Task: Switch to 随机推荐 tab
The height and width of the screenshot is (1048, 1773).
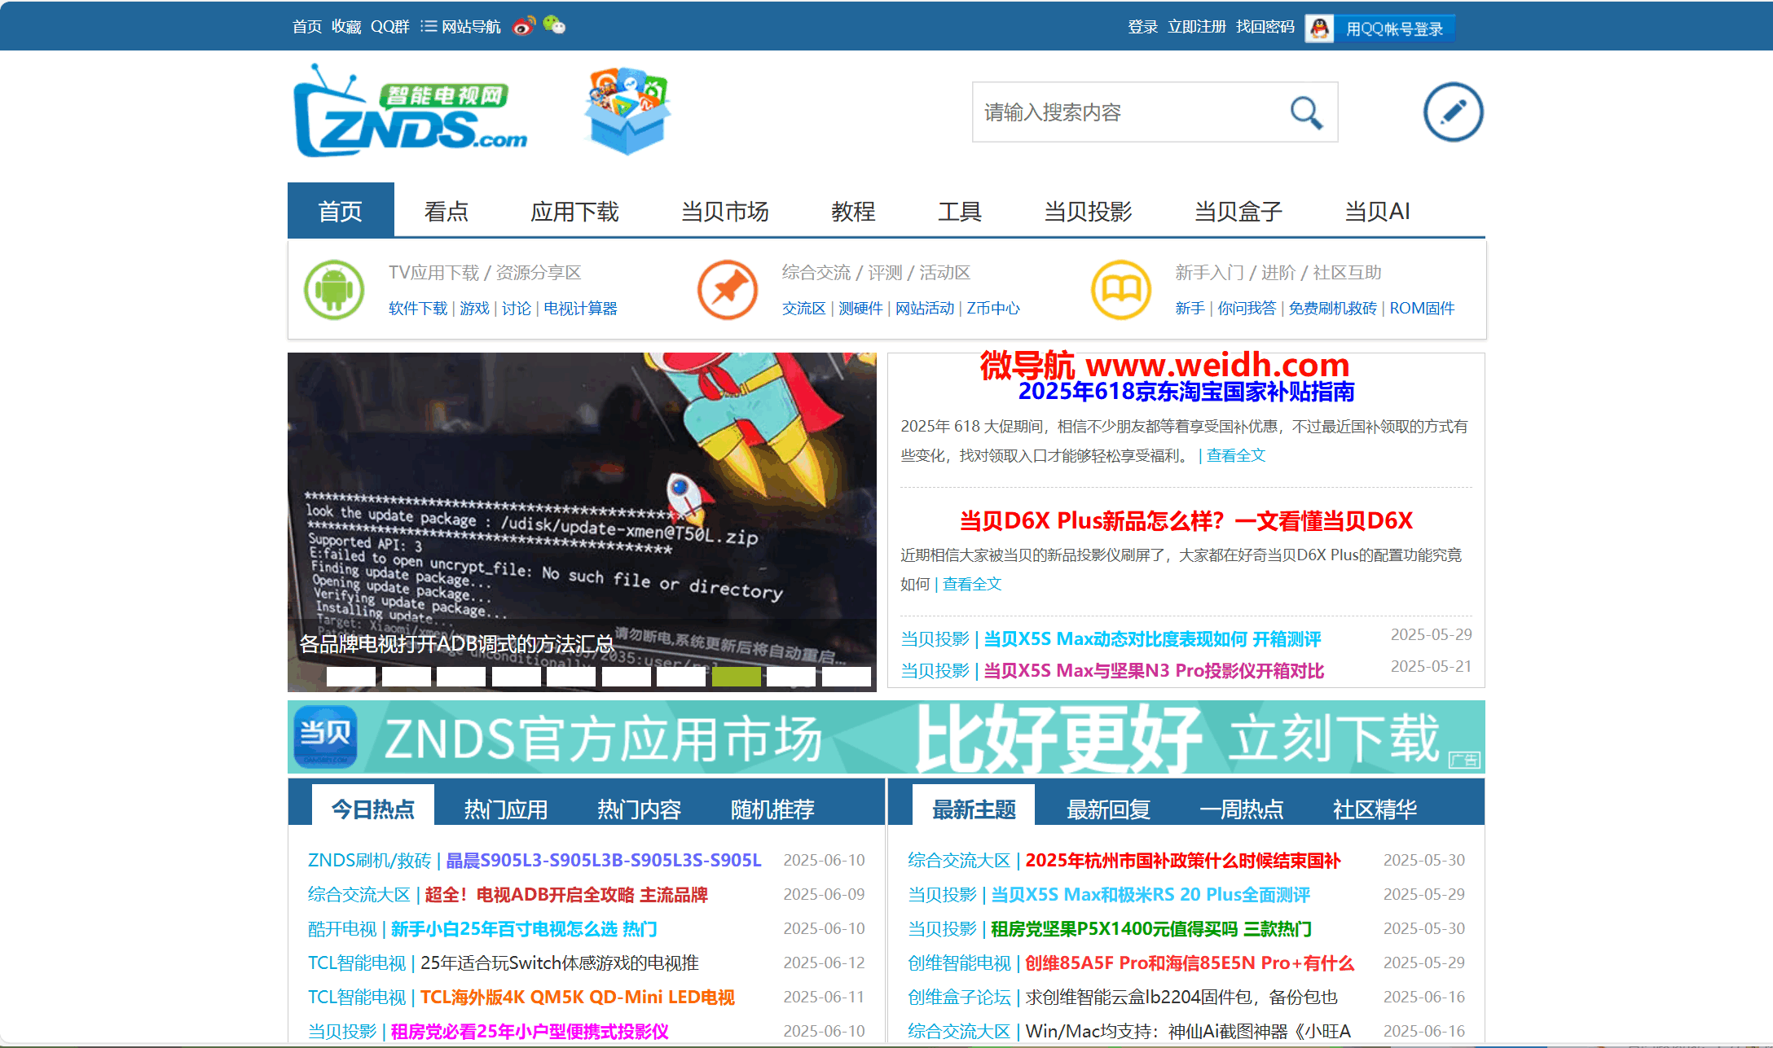Action: click(772, 809)
